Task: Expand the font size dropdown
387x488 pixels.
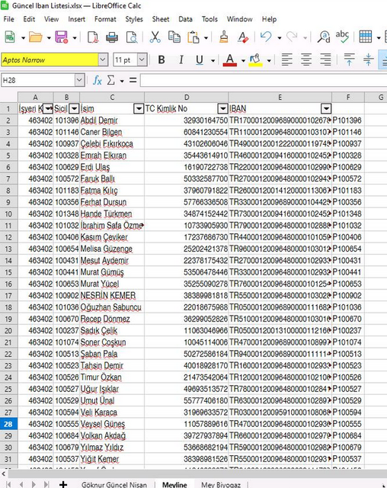Action: pos(142,59)
